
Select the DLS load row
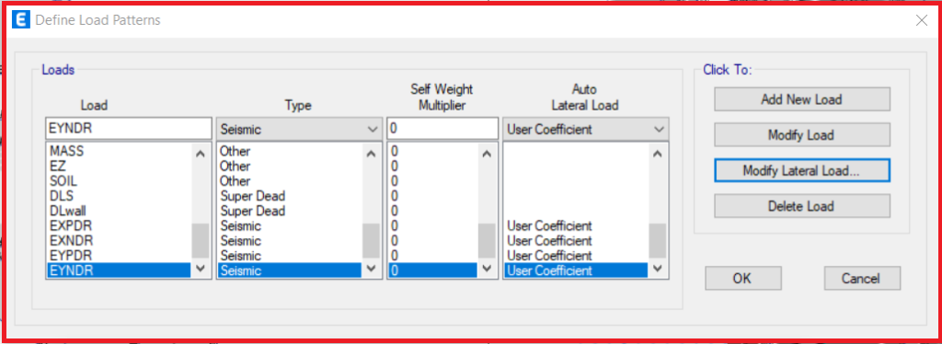119,196
